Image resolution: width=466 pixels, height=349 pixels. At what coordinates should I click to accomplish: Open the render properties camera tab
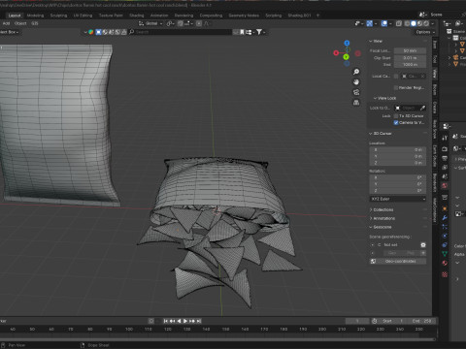pos(445,149)
